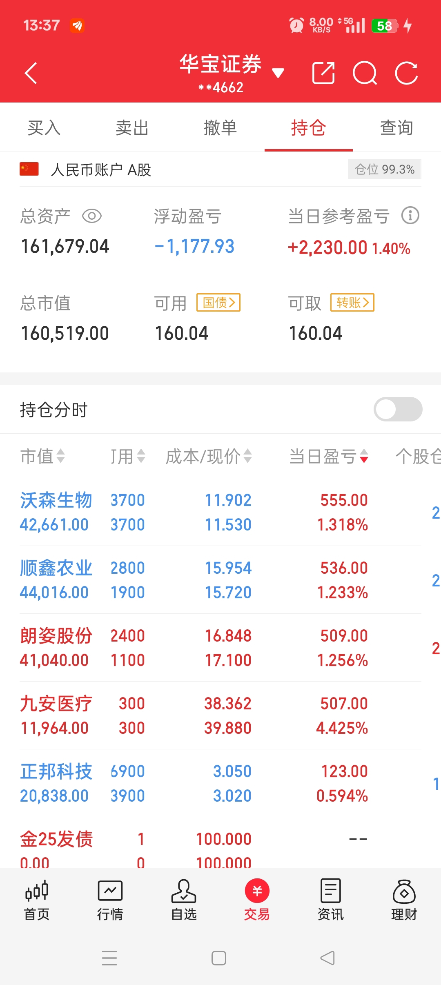
Task: Sort holdings by 市值 column
Action: (x=42, y=456)
